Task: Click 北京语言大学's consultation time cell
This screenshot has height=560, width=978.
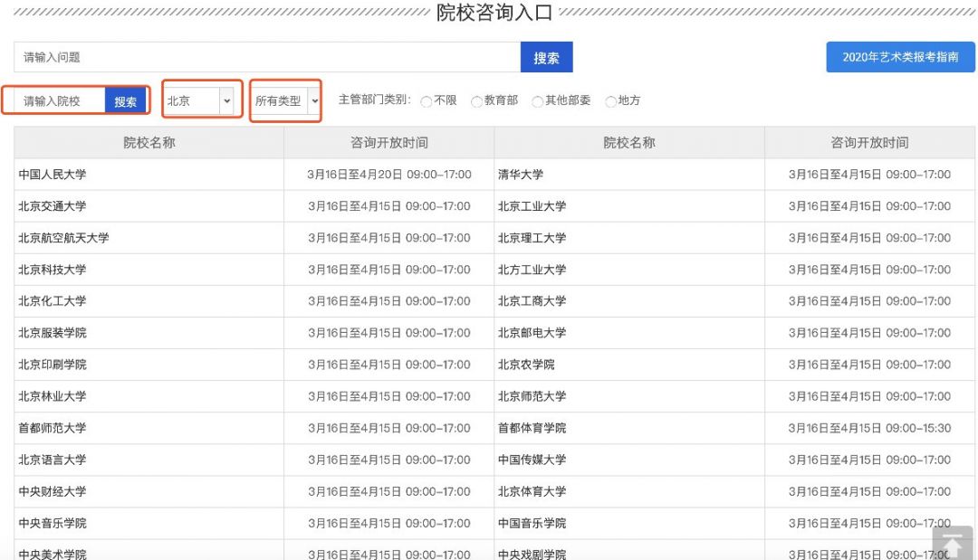Action: tap(389, 460)
